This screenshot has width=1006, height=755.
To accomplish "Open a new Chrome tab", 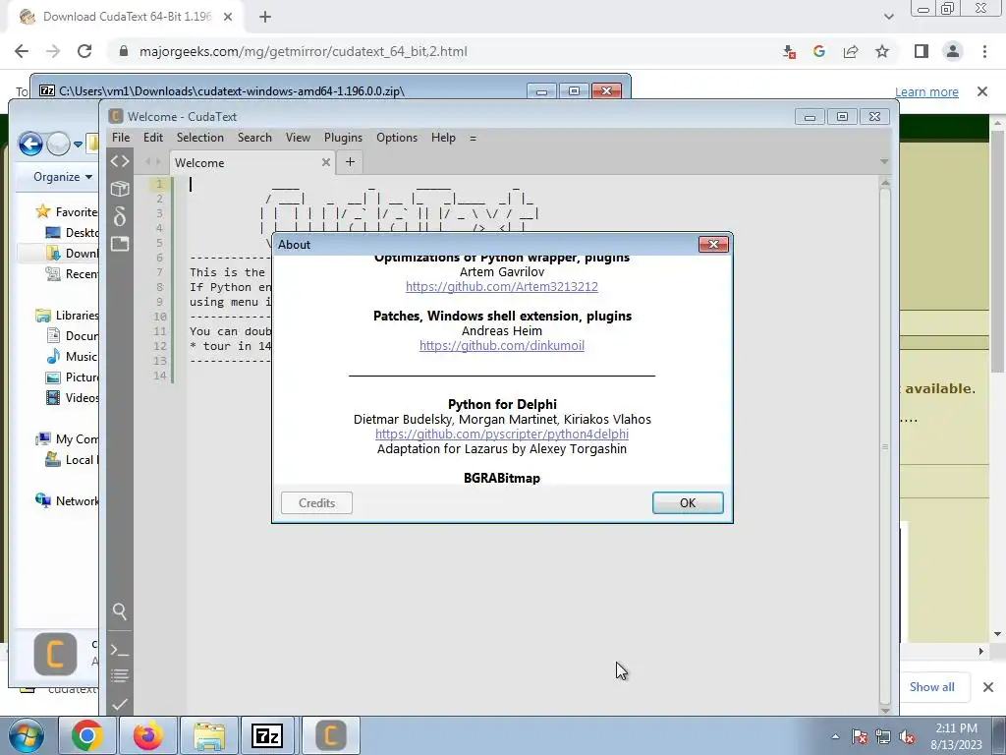I will (x=265, y=17).
